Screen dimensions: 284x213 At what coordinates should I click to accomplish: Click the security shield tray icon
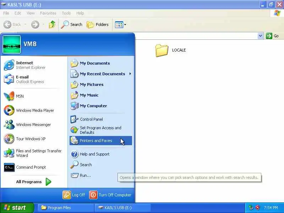(257, 208)
